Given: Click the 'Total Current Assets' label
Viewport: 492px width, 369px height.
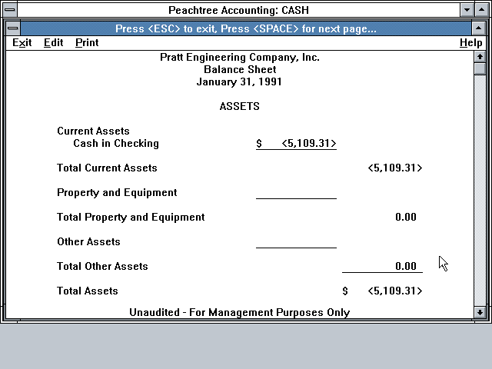Looking at the screenshot, I should coord(107,168).
